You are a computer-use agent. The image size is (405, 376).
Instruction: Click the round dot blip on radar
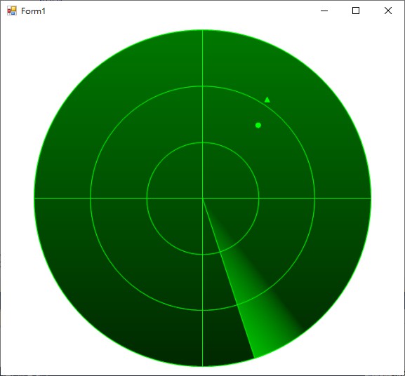pos(258,125)
